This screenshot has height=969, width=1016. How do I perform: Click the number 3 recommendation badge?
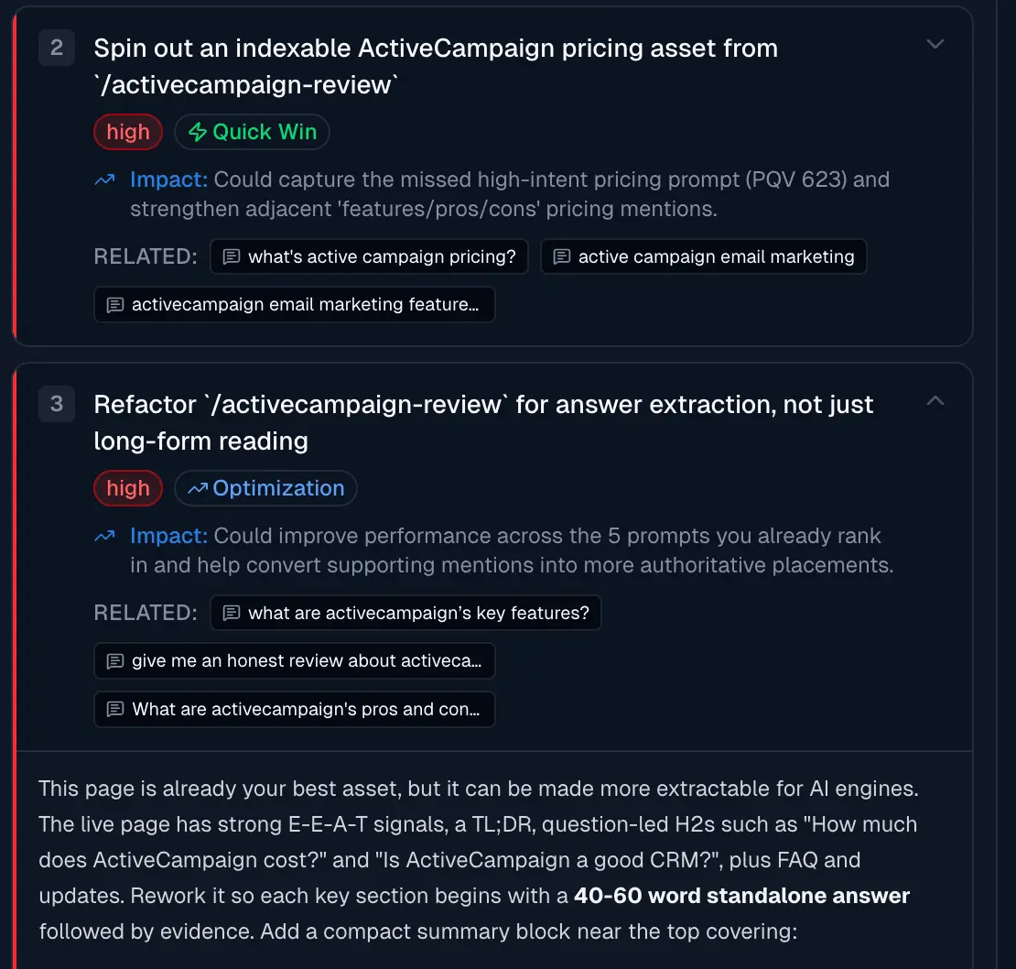pos(57,405)
